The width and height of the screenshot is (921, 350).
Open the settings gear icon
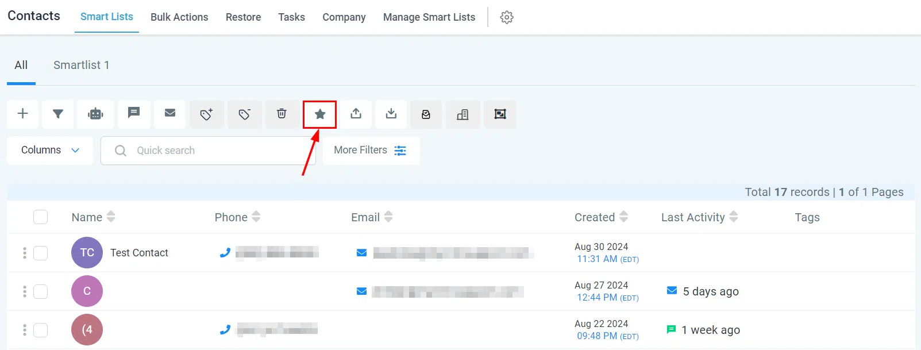pyautogui.click(x=507, y=17)
